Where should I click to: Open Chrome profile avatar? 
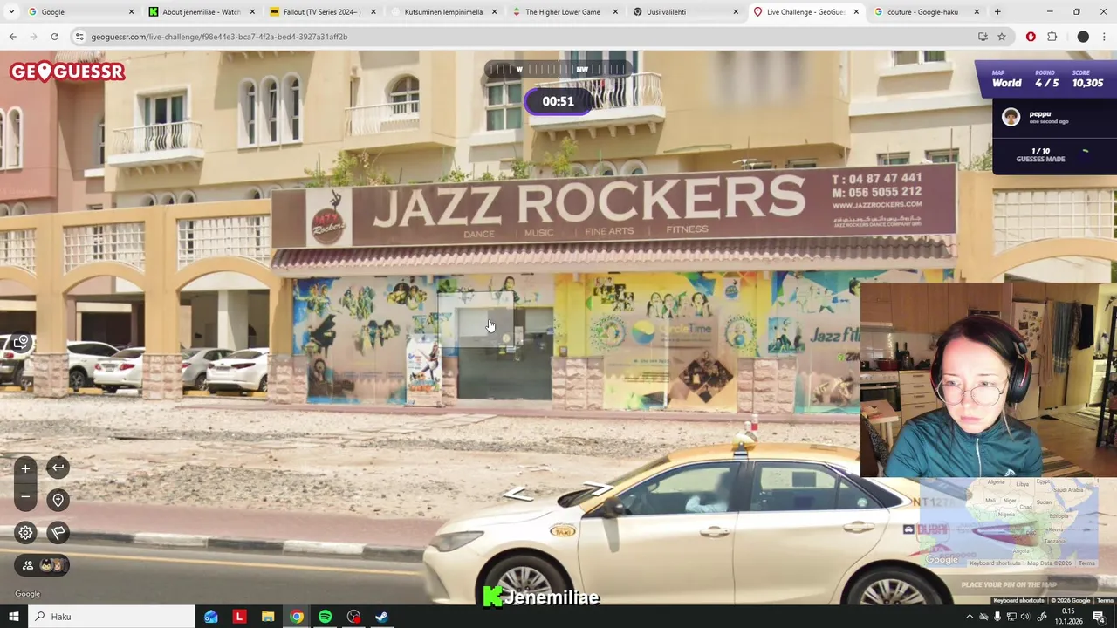click(x=1083, y=37)
